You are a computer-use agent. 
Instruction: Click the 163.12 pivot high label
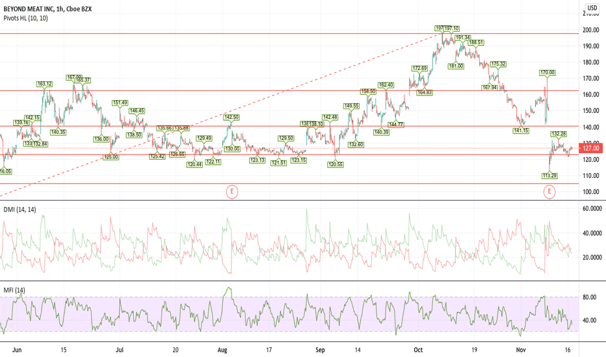[x=44, y=84]
